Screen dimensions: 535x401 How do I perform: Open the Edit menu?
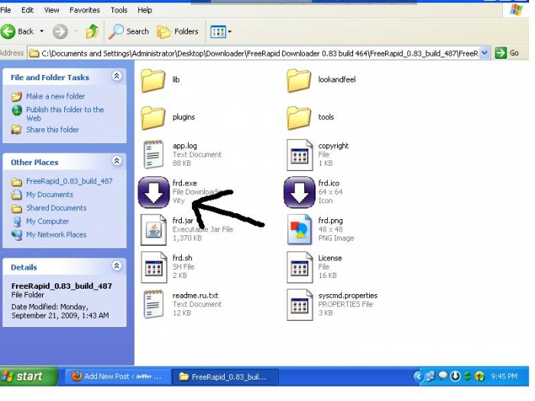point(28,10)
